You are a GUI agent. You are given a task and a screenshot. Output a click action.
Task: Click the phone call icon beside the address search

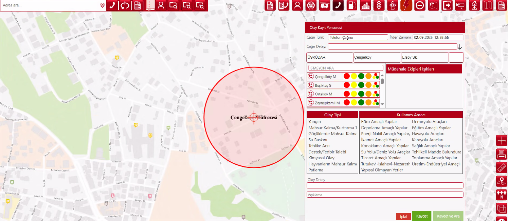click(112, 5)
